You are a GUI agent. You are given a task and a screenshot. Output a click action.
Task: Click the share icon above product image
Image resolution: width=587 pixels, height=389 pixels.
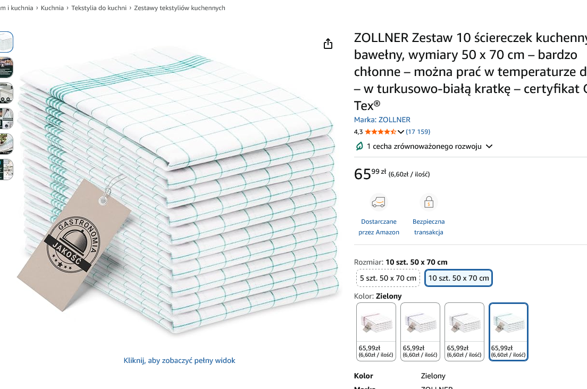pyautogui.click(x=328, y=44)
